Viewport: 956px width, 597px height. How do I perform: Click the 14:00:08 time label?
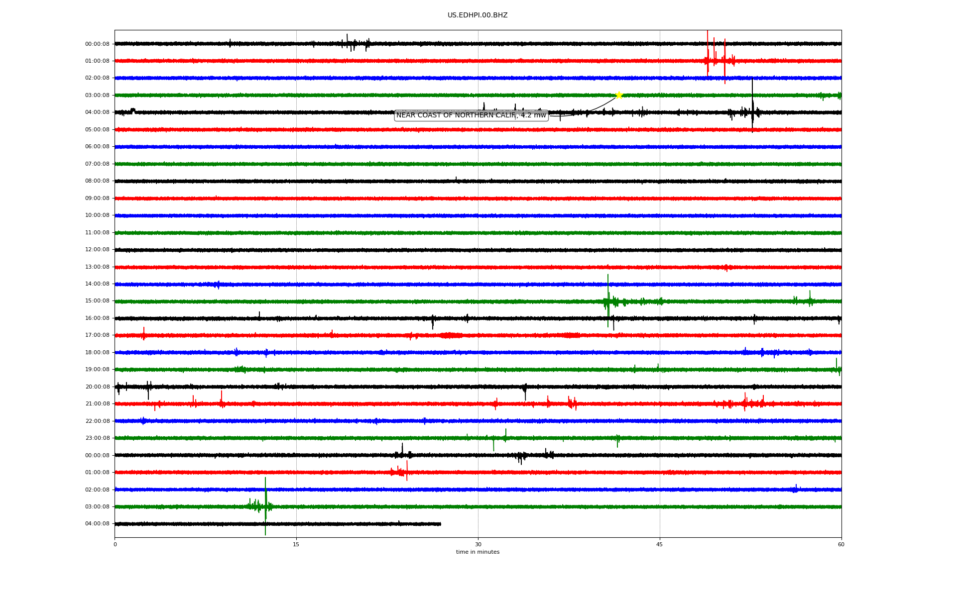(97, 284)
